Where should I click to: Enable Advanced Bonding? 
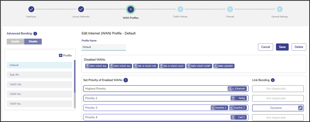[15, 42]
